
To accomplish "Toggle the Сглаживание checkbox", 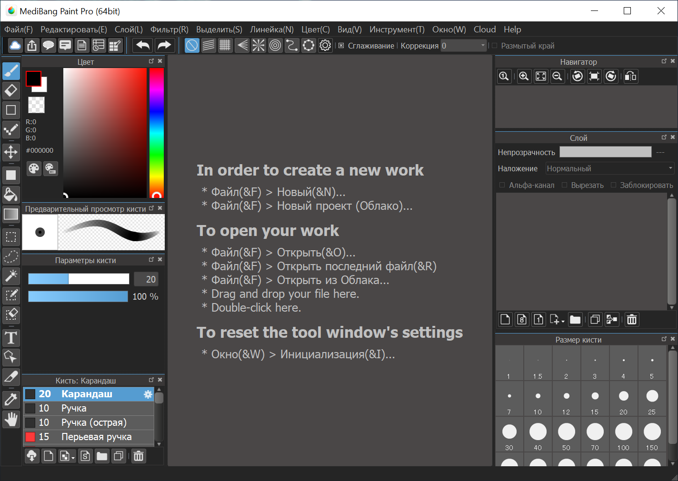I will [341, 46].
